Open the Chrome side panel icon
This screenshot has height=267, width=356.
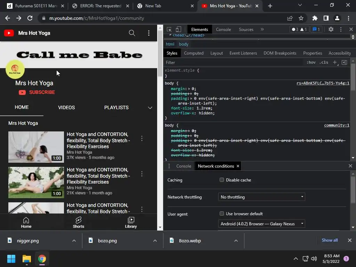coord(326,18)
